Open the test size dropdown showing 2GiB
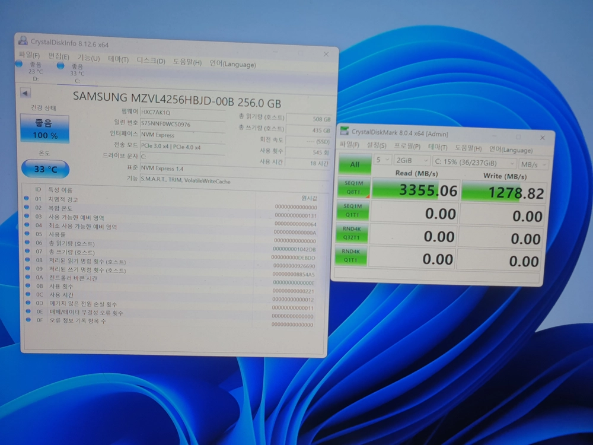The width and height of the screenshot is (593, 445). point(412,161)
